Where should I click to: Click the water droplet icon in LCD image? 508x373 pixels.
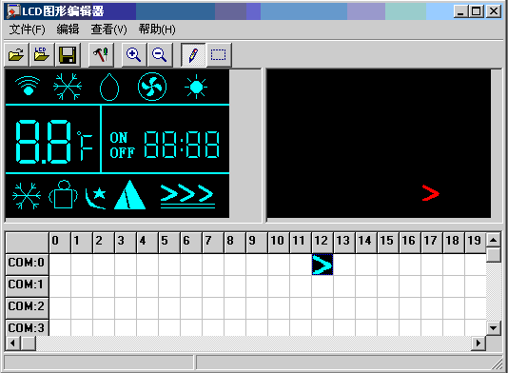point(109,88)
